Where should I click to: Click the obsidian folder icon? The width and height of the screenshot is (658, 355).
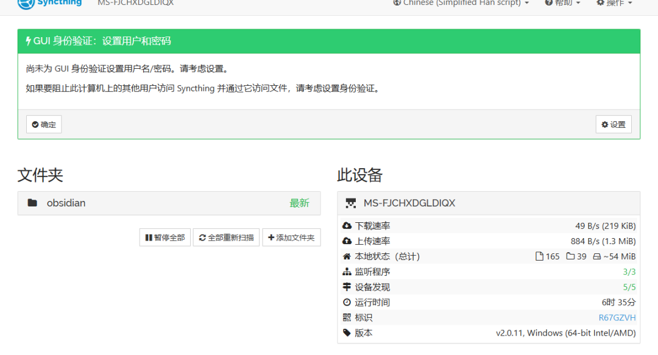(x=32, y=203)
